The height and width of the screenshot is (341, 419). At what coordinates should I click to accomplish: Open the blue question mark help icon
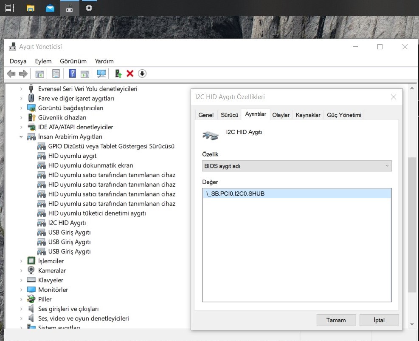73,74
